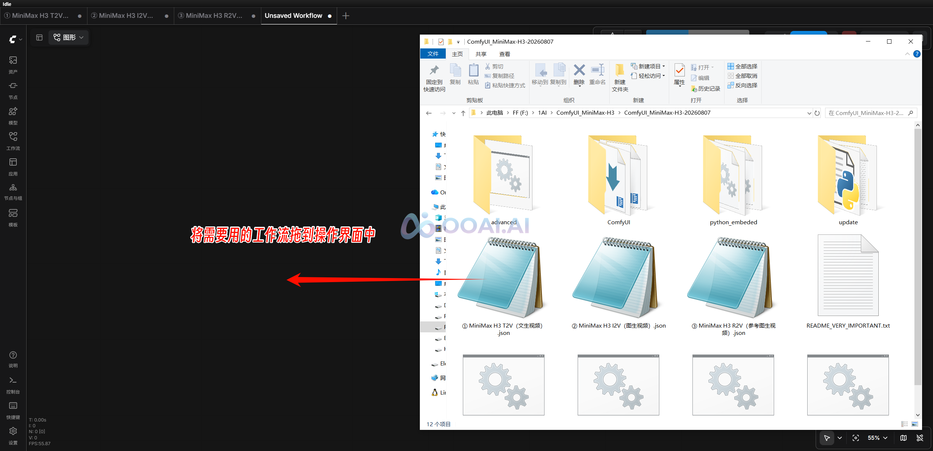Open the Explorer recent locations dropdown arrow

(x=454, y=113)
